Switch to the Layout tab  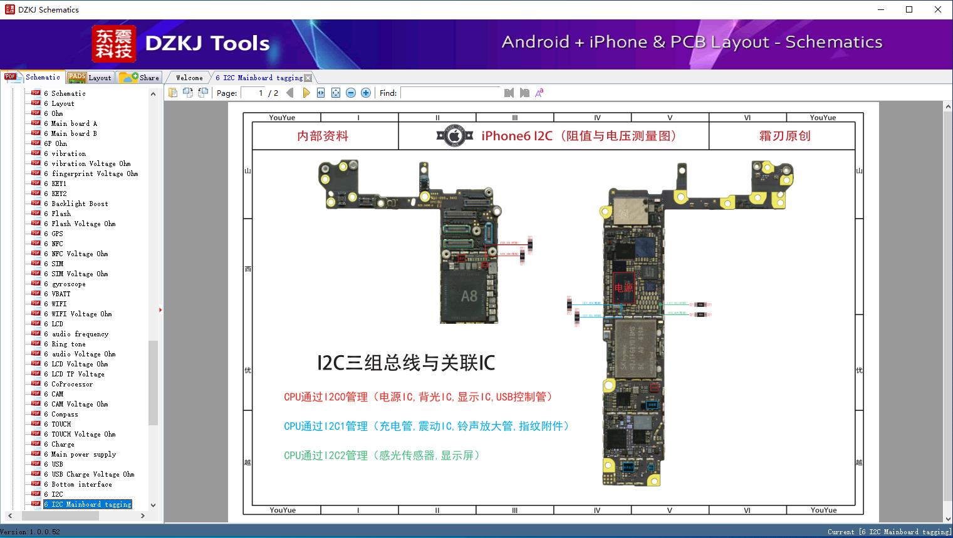coord(90,78)
